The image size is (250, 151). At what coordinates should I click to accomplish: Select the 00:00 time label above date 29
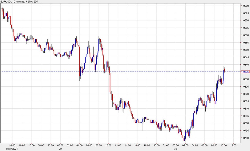pos(61,146)
